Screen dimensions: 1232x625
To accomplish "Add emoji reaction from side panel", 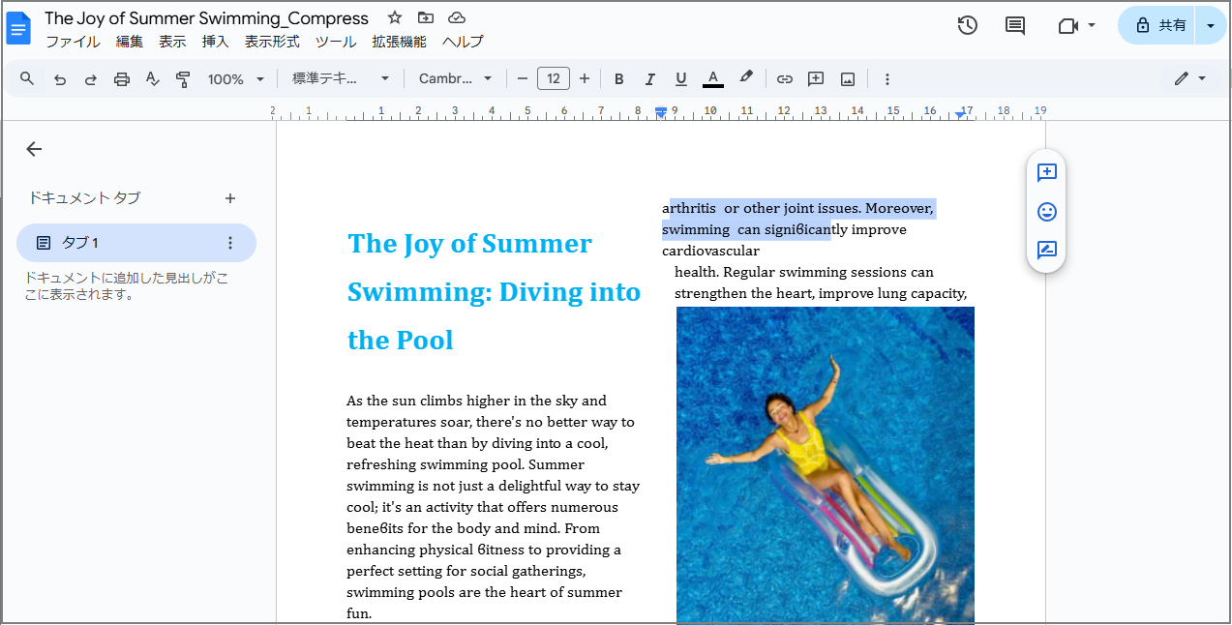I will tap(1046, 212).
